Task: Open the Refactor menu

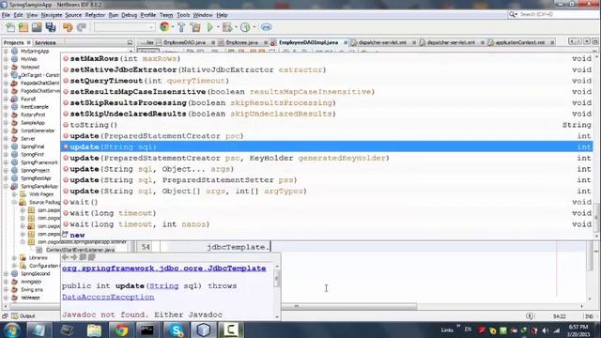Action: point(95,15)
